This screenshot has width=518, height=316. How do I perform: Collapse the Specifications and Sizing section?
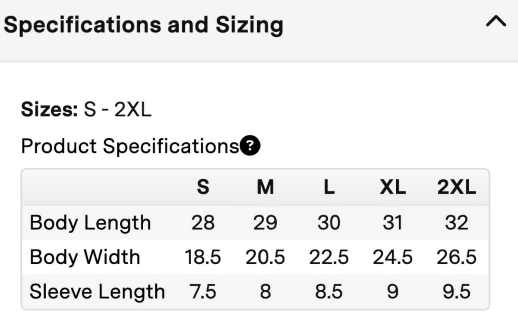coord(496,22)
